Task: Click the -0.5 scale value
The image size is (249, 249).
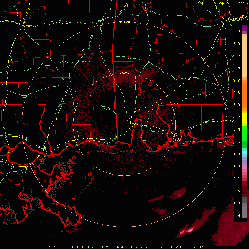Action: [235, 191]
